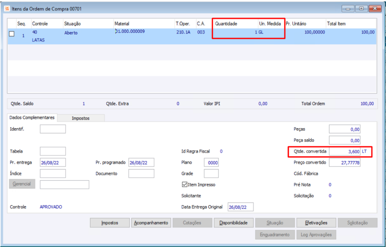Switch to the Impostos tab
Viewport: 386px width, 247px height.
tap(81, 118)
